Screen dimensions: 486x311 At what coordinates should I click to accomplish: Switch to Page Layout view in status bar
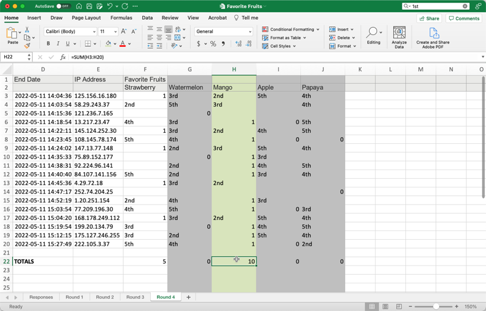pyautogui.click(x=385, y=306)
